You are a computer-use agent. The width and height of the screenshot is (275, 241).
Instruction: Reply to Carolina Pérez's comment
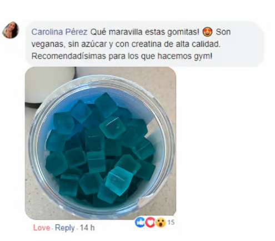64,228
